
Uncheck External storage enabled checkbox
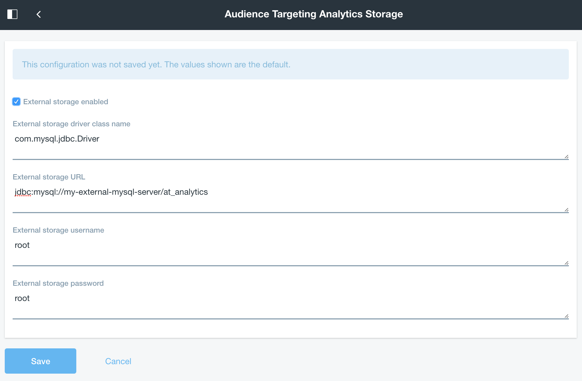(16, 102)
